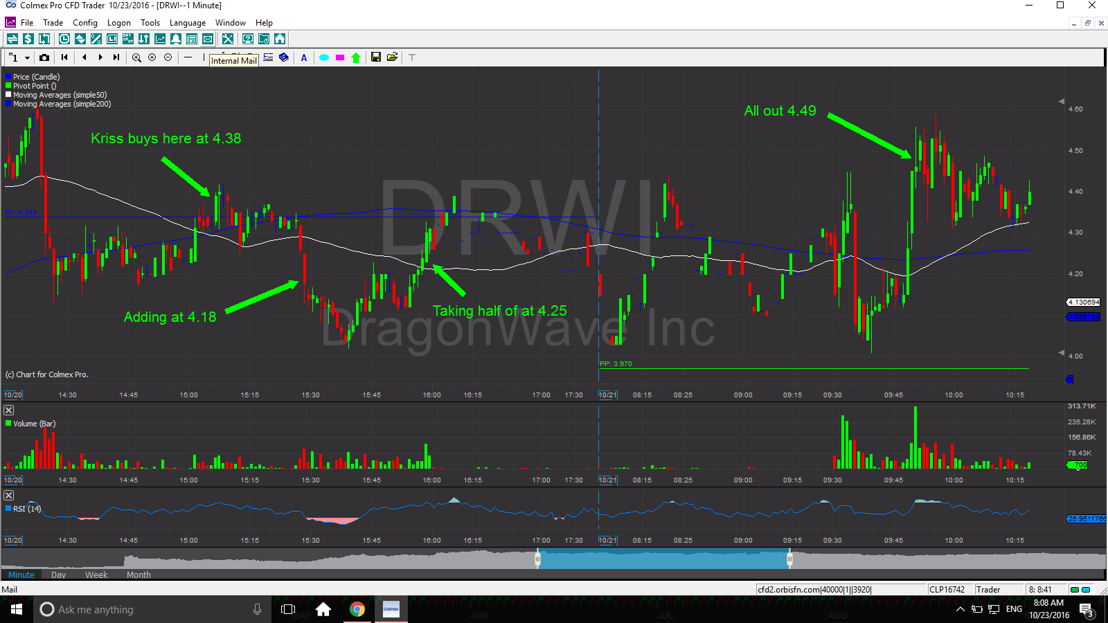Select the green up arrow drawing tool
The width and height of the screenshot is (1108, 623).
coord(356,57)
